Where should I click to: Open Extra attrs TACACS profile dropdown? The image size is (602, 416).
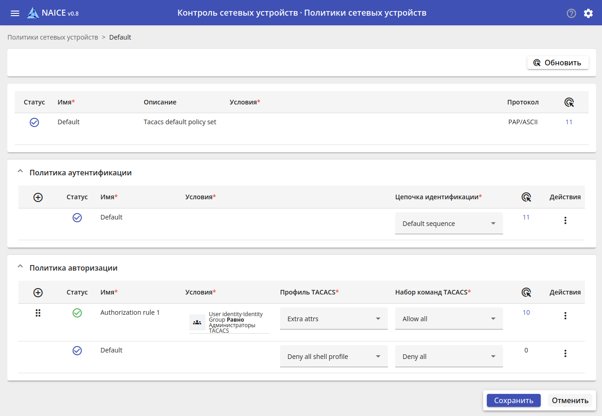333,319
